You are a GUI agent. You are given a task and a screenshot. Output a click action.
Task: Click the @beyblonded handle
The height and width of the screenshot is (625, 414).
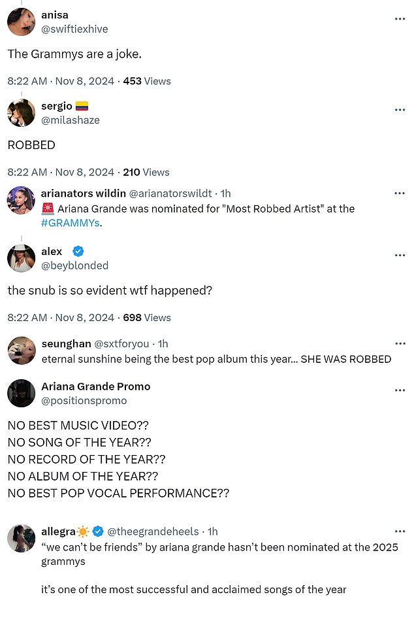[x=74, y=265]
